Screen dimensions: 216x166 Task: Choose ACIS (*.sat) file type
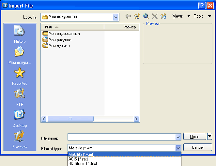click(78, 159)
